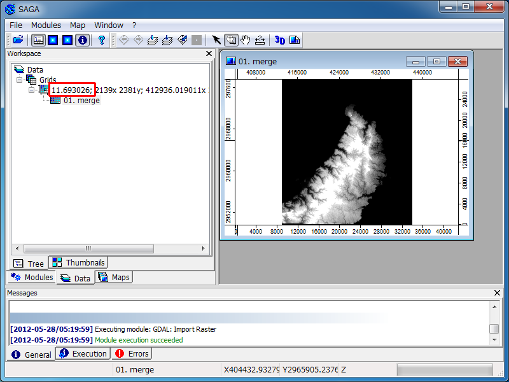Switch to the Thumbnails view tab
This screenshot has height=382, width=509.
coord(79,263)
